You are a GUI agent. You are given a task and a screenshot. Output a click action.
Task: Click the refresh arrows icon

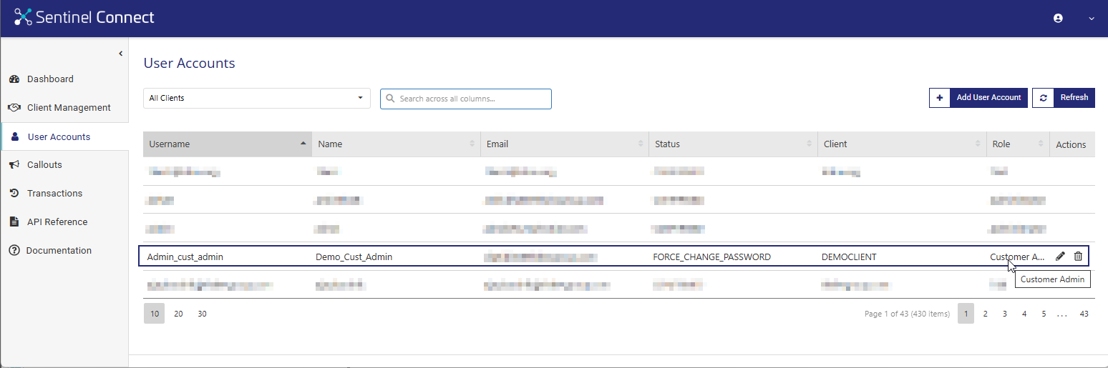[x=1044, y=98]
